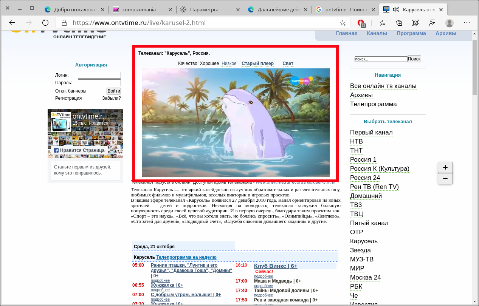Open Телепрограмма на неделю link

point(186,257)
